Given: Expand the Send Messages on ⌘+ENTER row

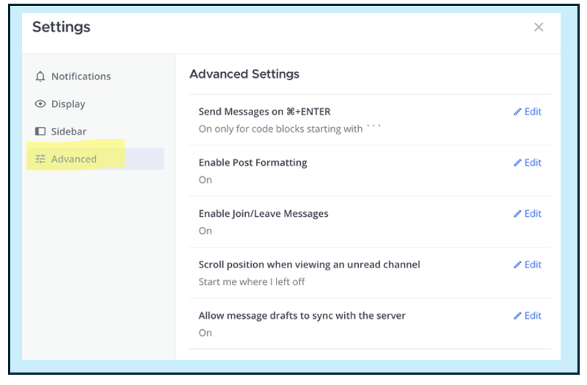Looking at the screenshot, I should 264,112.
